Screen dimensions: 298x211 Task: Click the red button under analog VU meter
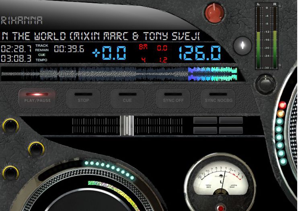coord(221,208)
